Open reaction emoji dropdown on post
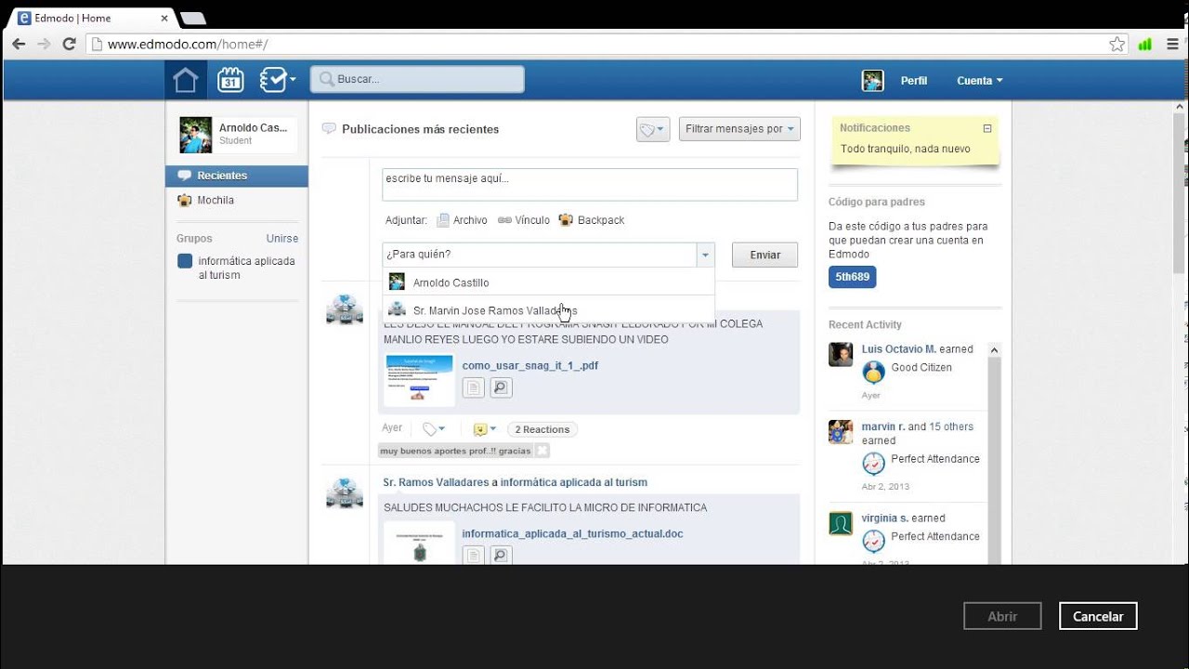1189x669 pixels. [x=485, y=428]
